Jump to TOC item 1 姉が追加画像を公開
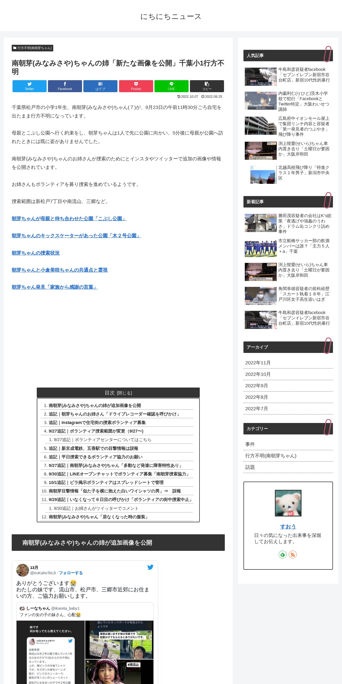 (95, 405)
